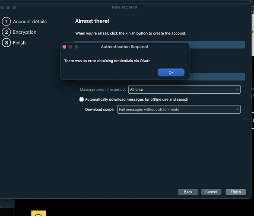
Task: Enable automatic download of messages for offline use
Action: (x=82, y=99)
